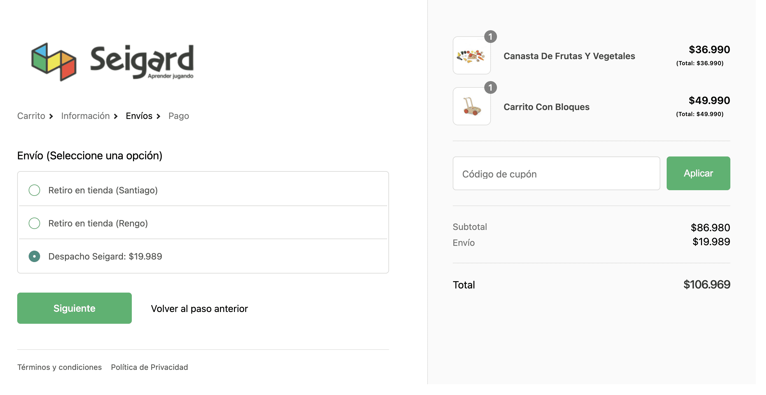Click chevron arrow after Información breadcrumb
Screen dimensions: 766x395
pyautogui.click(x=116, y=116)
